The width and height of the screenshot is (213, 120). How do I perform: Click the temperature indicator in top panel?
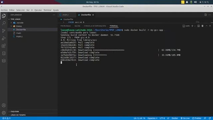(x=204, y=2)
